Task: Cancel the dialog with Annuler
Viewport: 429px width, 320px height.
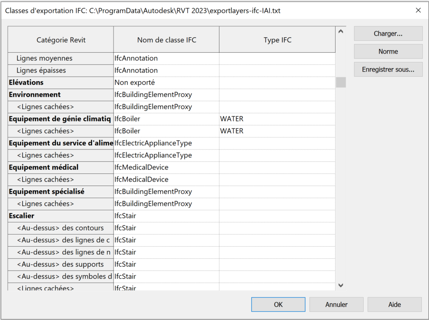Action: (x=336, y=305)
